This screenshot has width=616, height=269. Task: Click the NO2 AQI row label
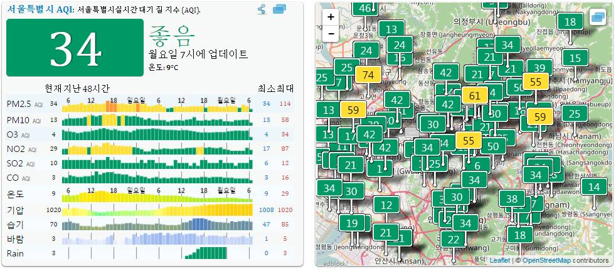[22, 149]
